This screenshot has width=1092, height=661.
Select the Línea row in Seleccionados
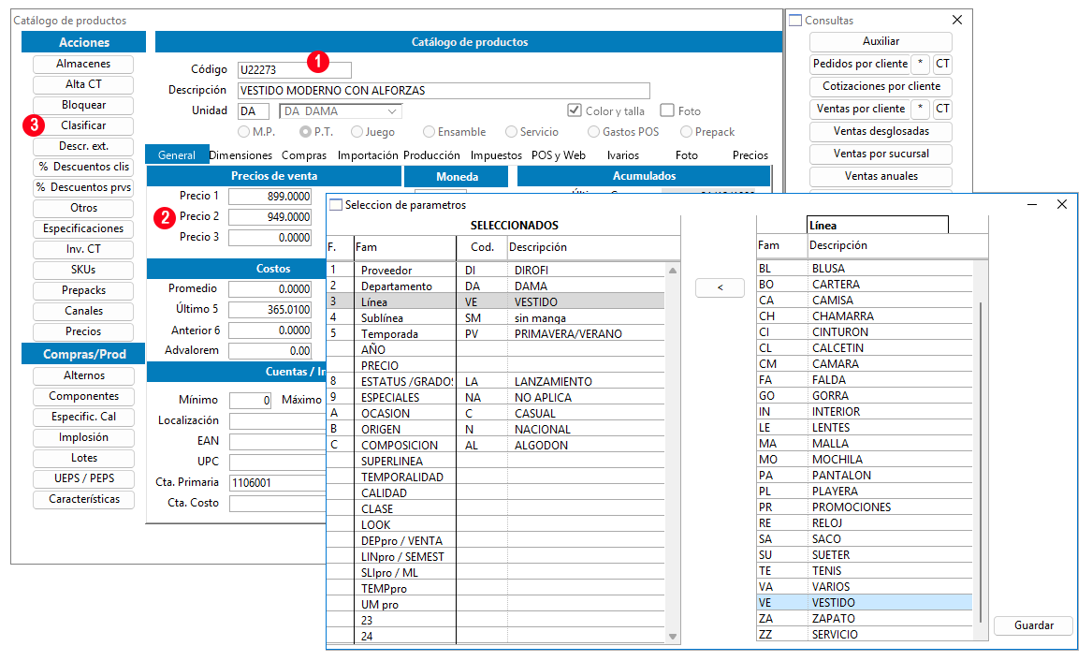496,301
